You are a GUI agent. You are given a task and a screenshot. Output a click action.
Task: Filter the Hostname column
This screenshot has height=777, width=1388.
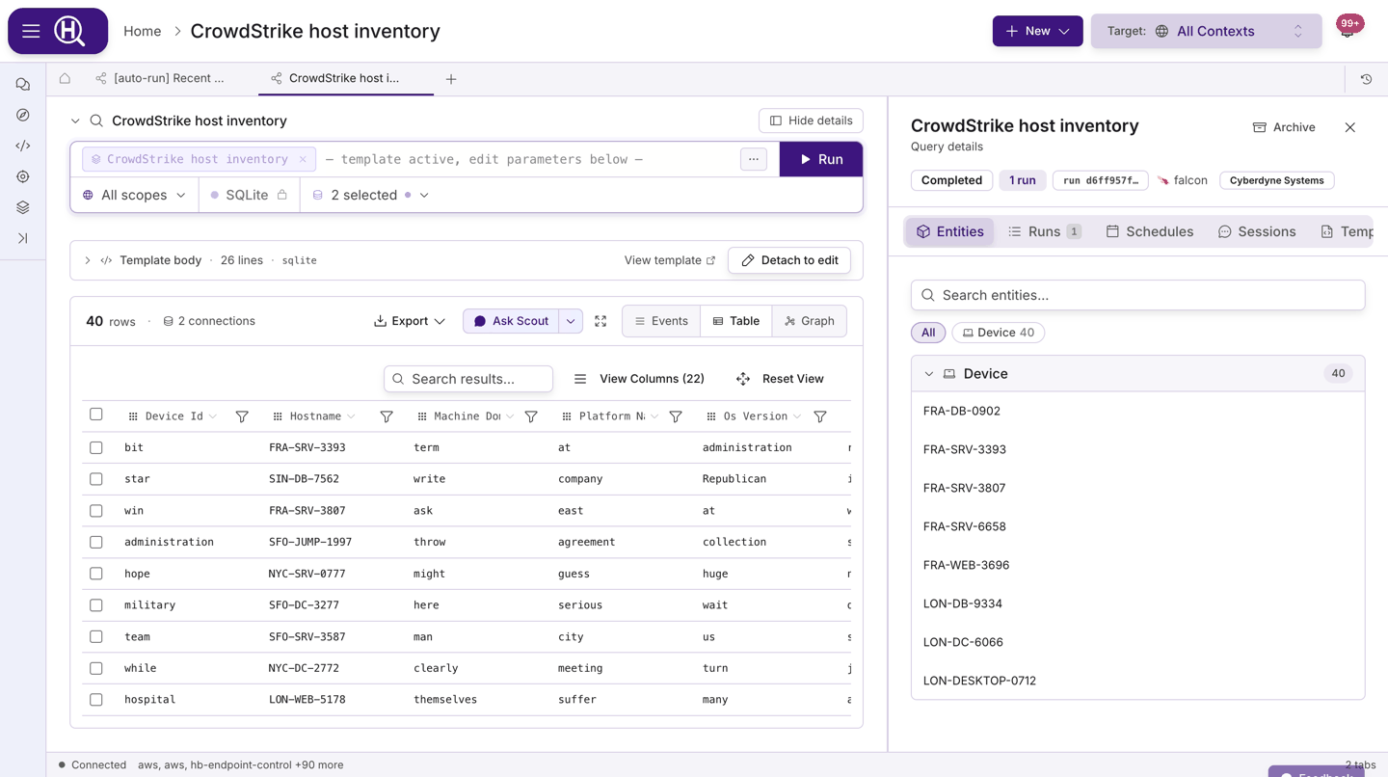pyautogui.click(x=387, y=416)
